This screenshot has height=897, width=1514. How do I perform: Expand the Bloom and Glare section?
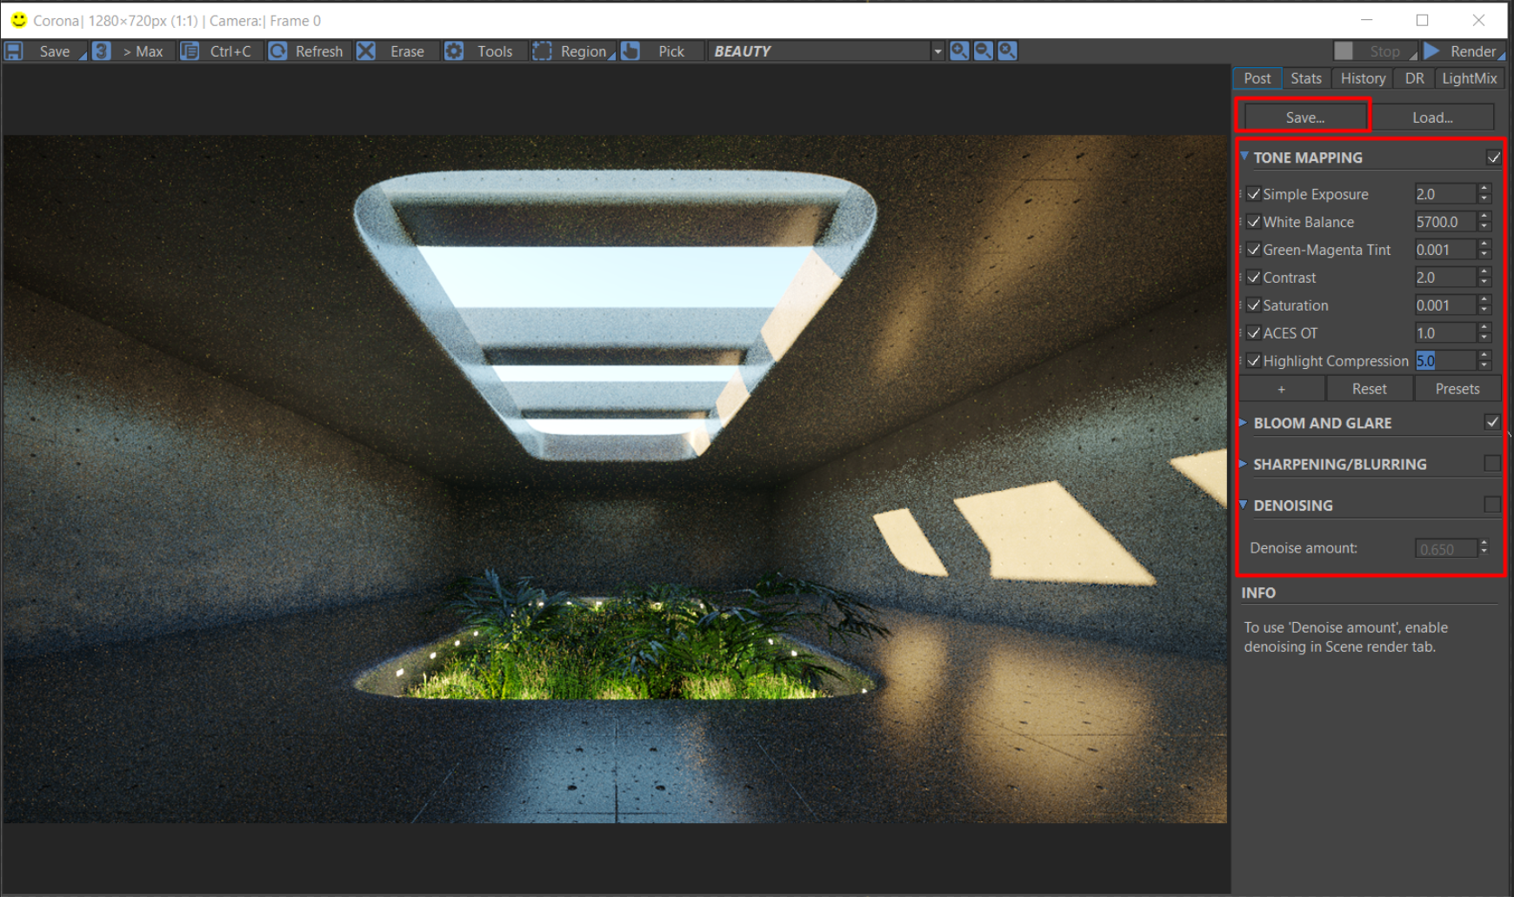coord(1244,422)
